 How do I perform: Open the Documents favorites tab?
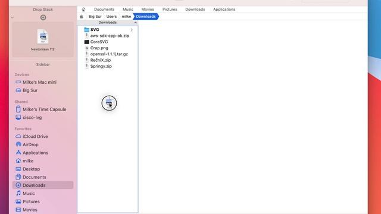tap(104, 10)
